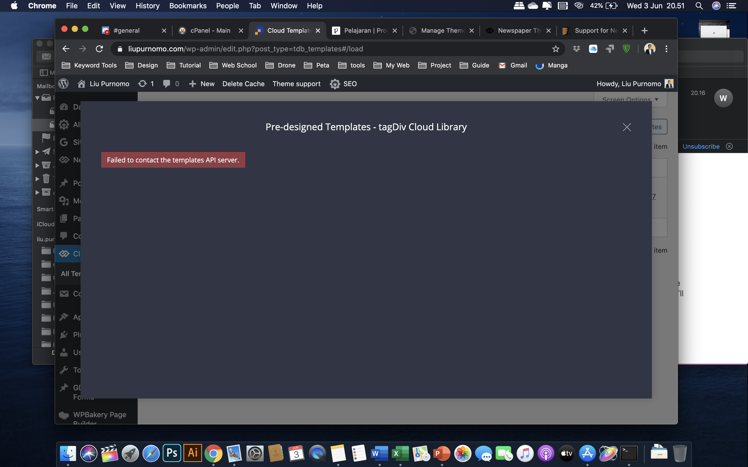Go back to the previous page
Screen dimensions: 748x467
click(66, 49)
